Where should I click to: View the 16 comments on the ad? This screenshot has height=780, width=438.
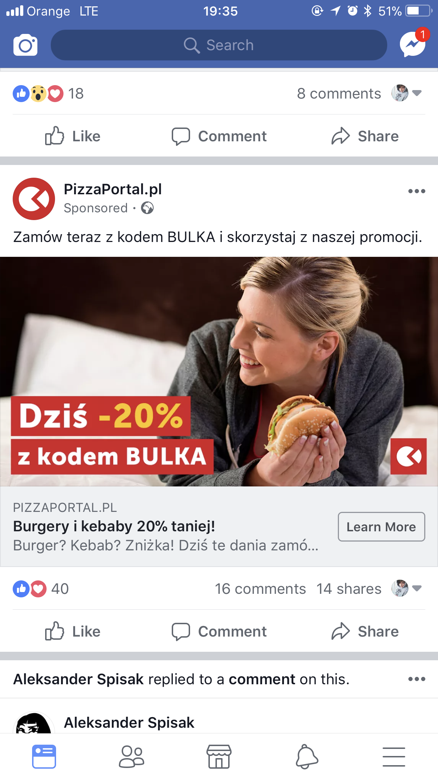(x=260, y=589)
